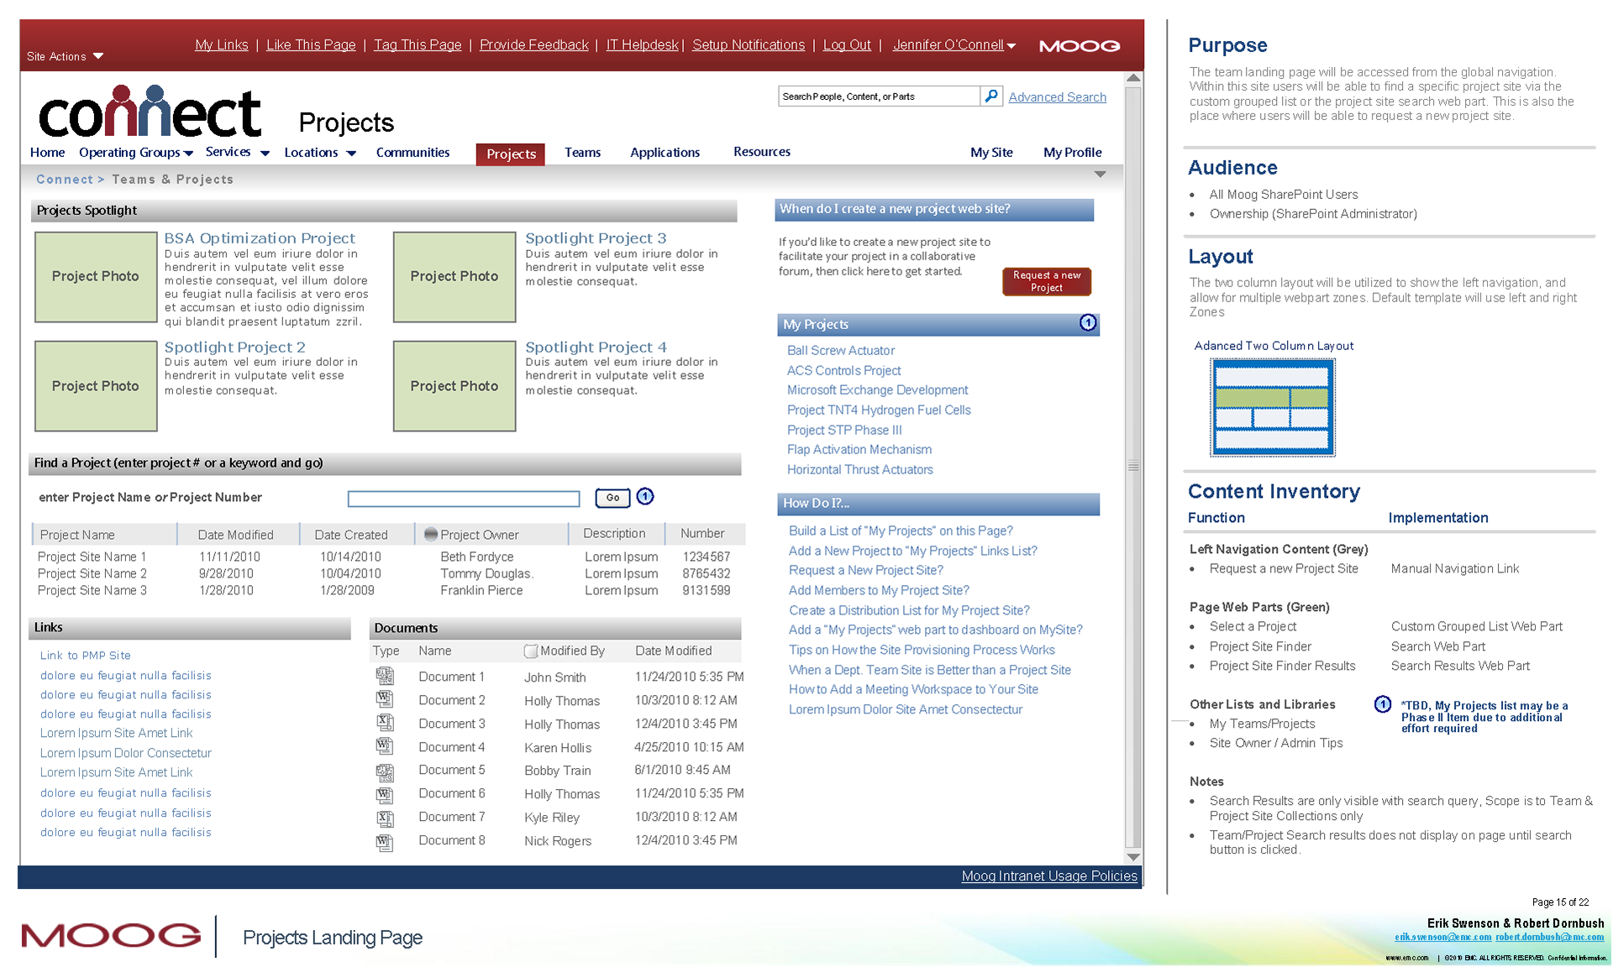Expand Locations navigation dropdown
1613x967 pixels.
pyautogui.click(x=351, y=153)
